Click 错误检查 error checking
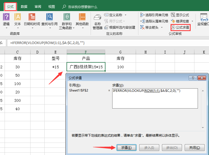209x155 pixels. [x=180, y=21]
